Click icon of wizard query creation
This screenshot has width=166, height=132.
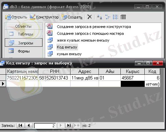pos(50,33)
